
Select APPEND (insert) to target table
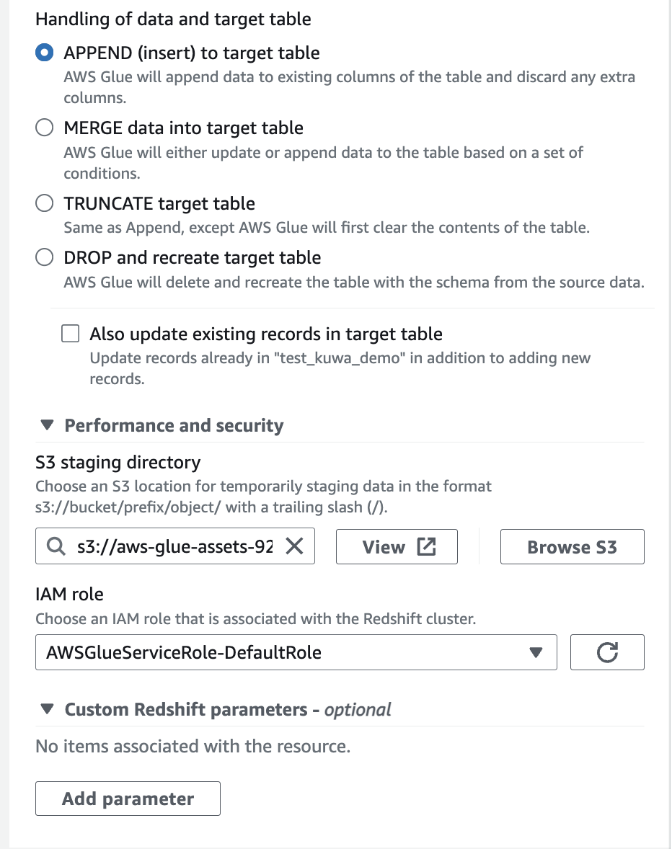point(44,52)
